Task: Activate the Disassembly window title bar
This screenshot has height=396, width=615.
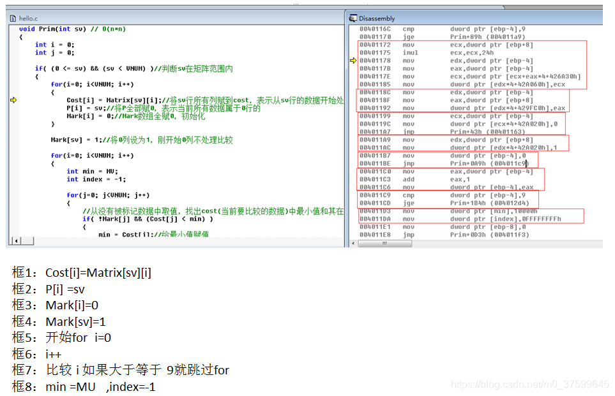Action: pos(475,18)
